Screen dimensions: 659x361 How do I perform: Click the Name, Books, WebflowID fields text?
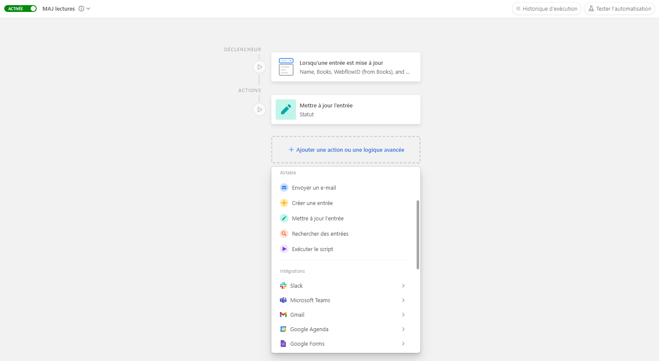(x=354, y=72)
